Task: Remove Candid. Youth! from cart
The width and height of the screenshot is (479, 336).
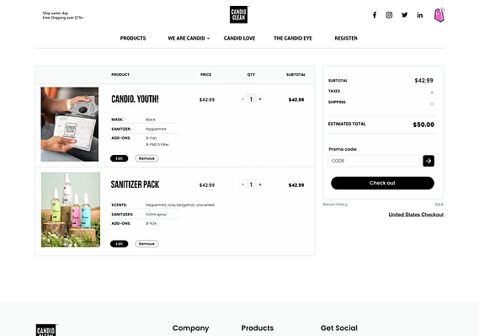Action: click(x=146, y=158)
